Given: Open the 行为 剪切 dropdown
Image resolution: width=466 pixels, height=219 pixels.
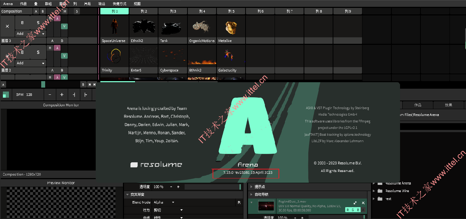Looking at the screenshot, I should click(168, 210).
